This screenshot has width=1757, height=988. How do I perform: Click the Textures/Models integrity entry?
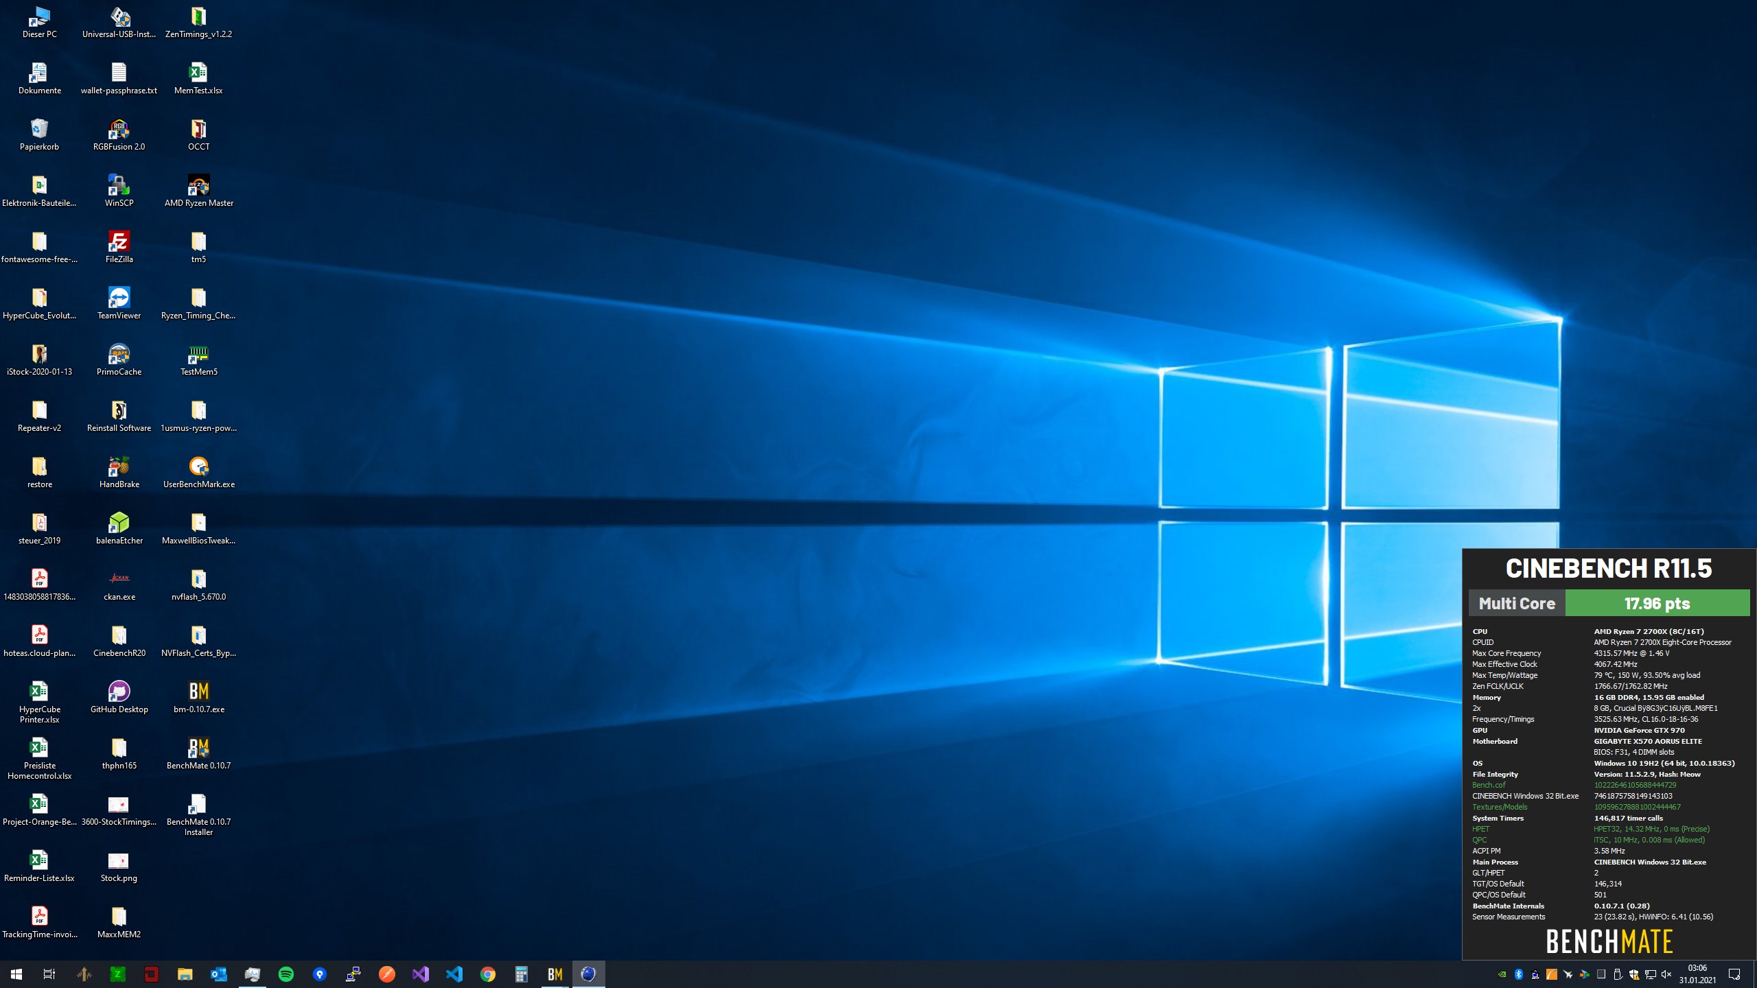point(1500,807)
